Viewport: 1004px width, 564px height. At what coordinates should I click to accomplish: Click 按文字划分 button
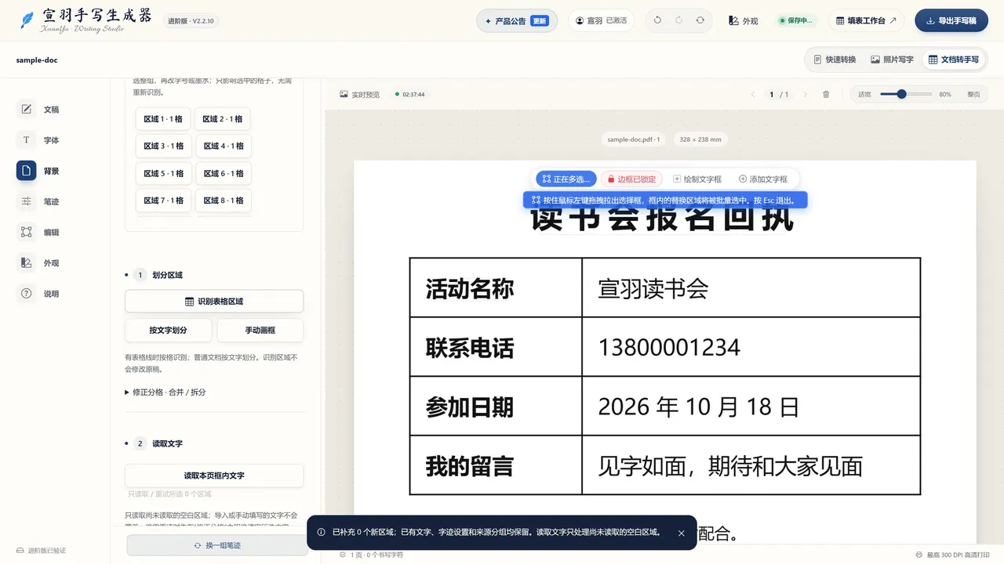click(x=169, y=331)
